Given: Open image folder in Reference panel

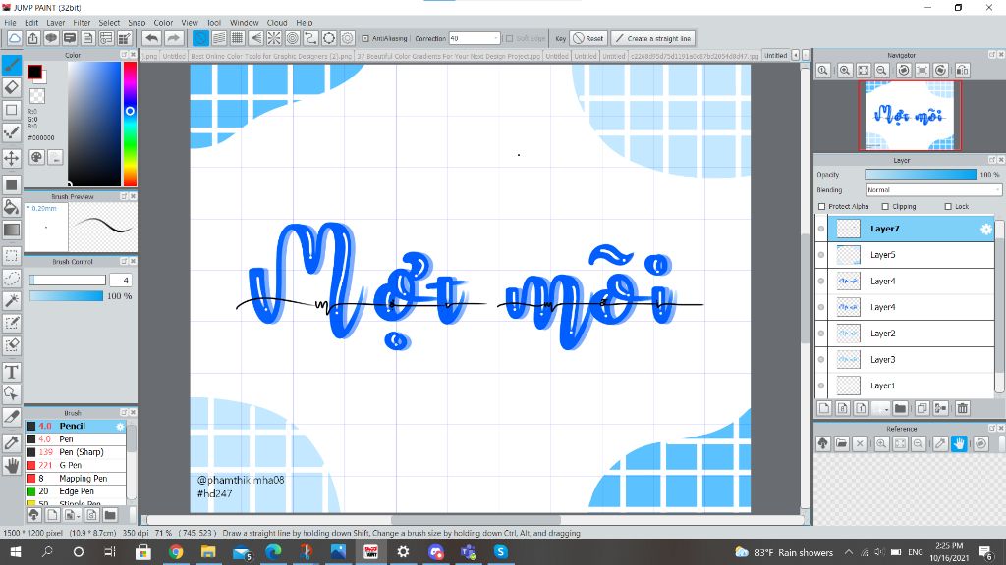Looking at the screenshot, I should 842,443.
